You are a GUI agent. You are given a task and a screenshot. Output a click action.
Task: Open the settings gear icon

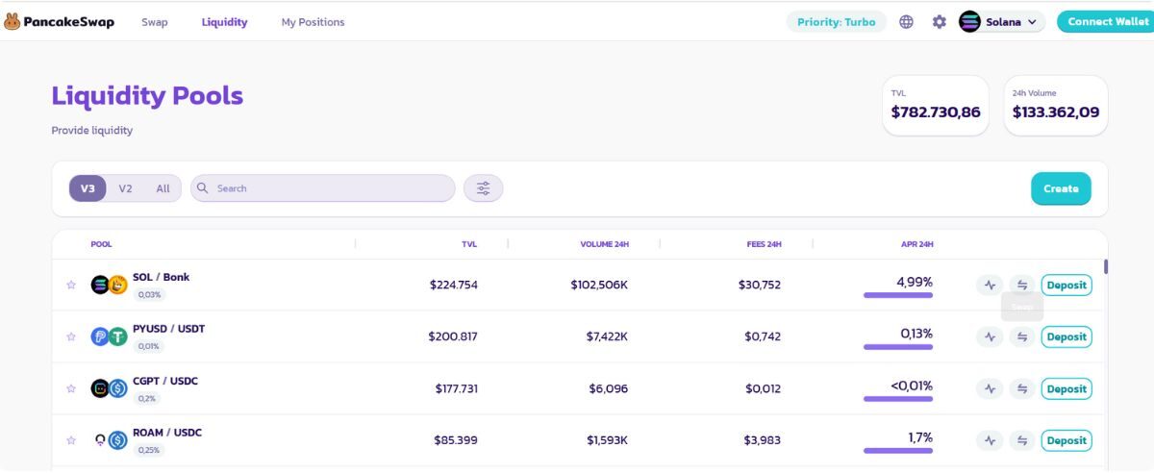click(x=939, y=21)
